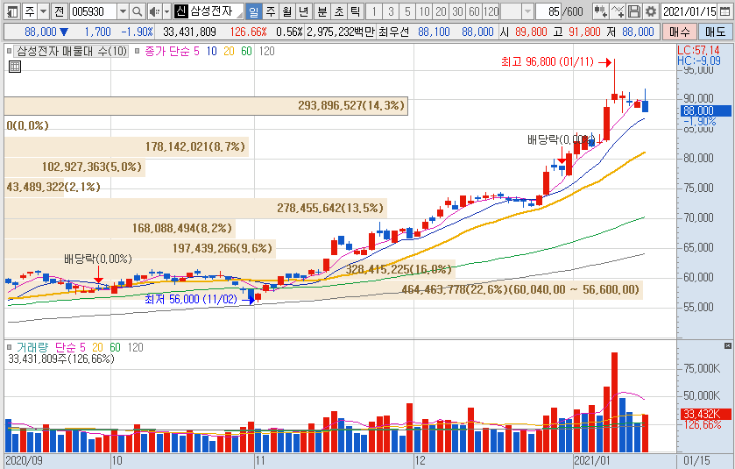735x469 pixels.
Task: Click the price MA 120 period label in gray
Action: pyautogui.click(x=266, y=51)
